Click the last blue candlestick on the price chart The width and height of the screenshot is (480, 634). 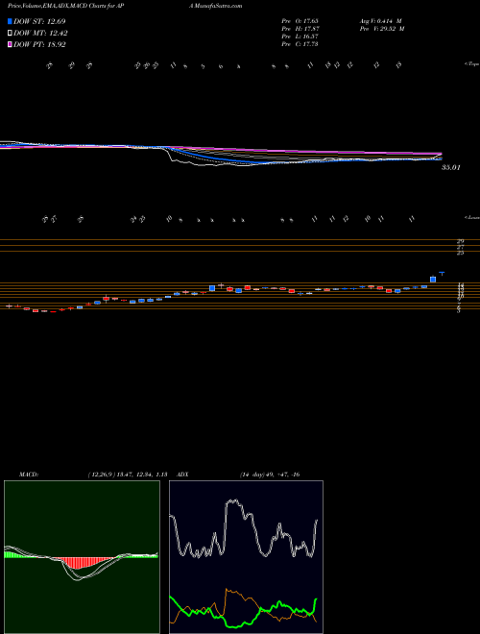point(442,274)
